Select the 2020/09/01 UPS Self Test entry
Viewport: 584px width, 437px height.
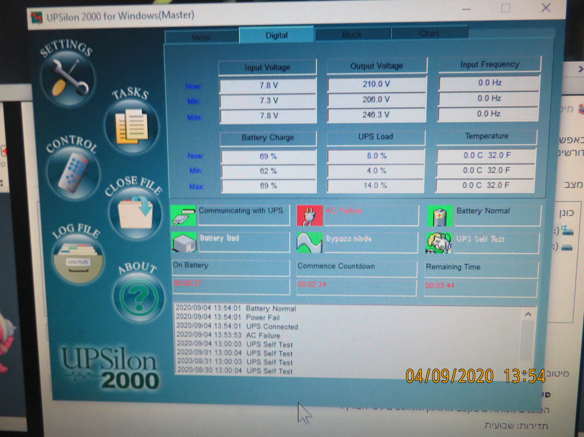(235, 353)
